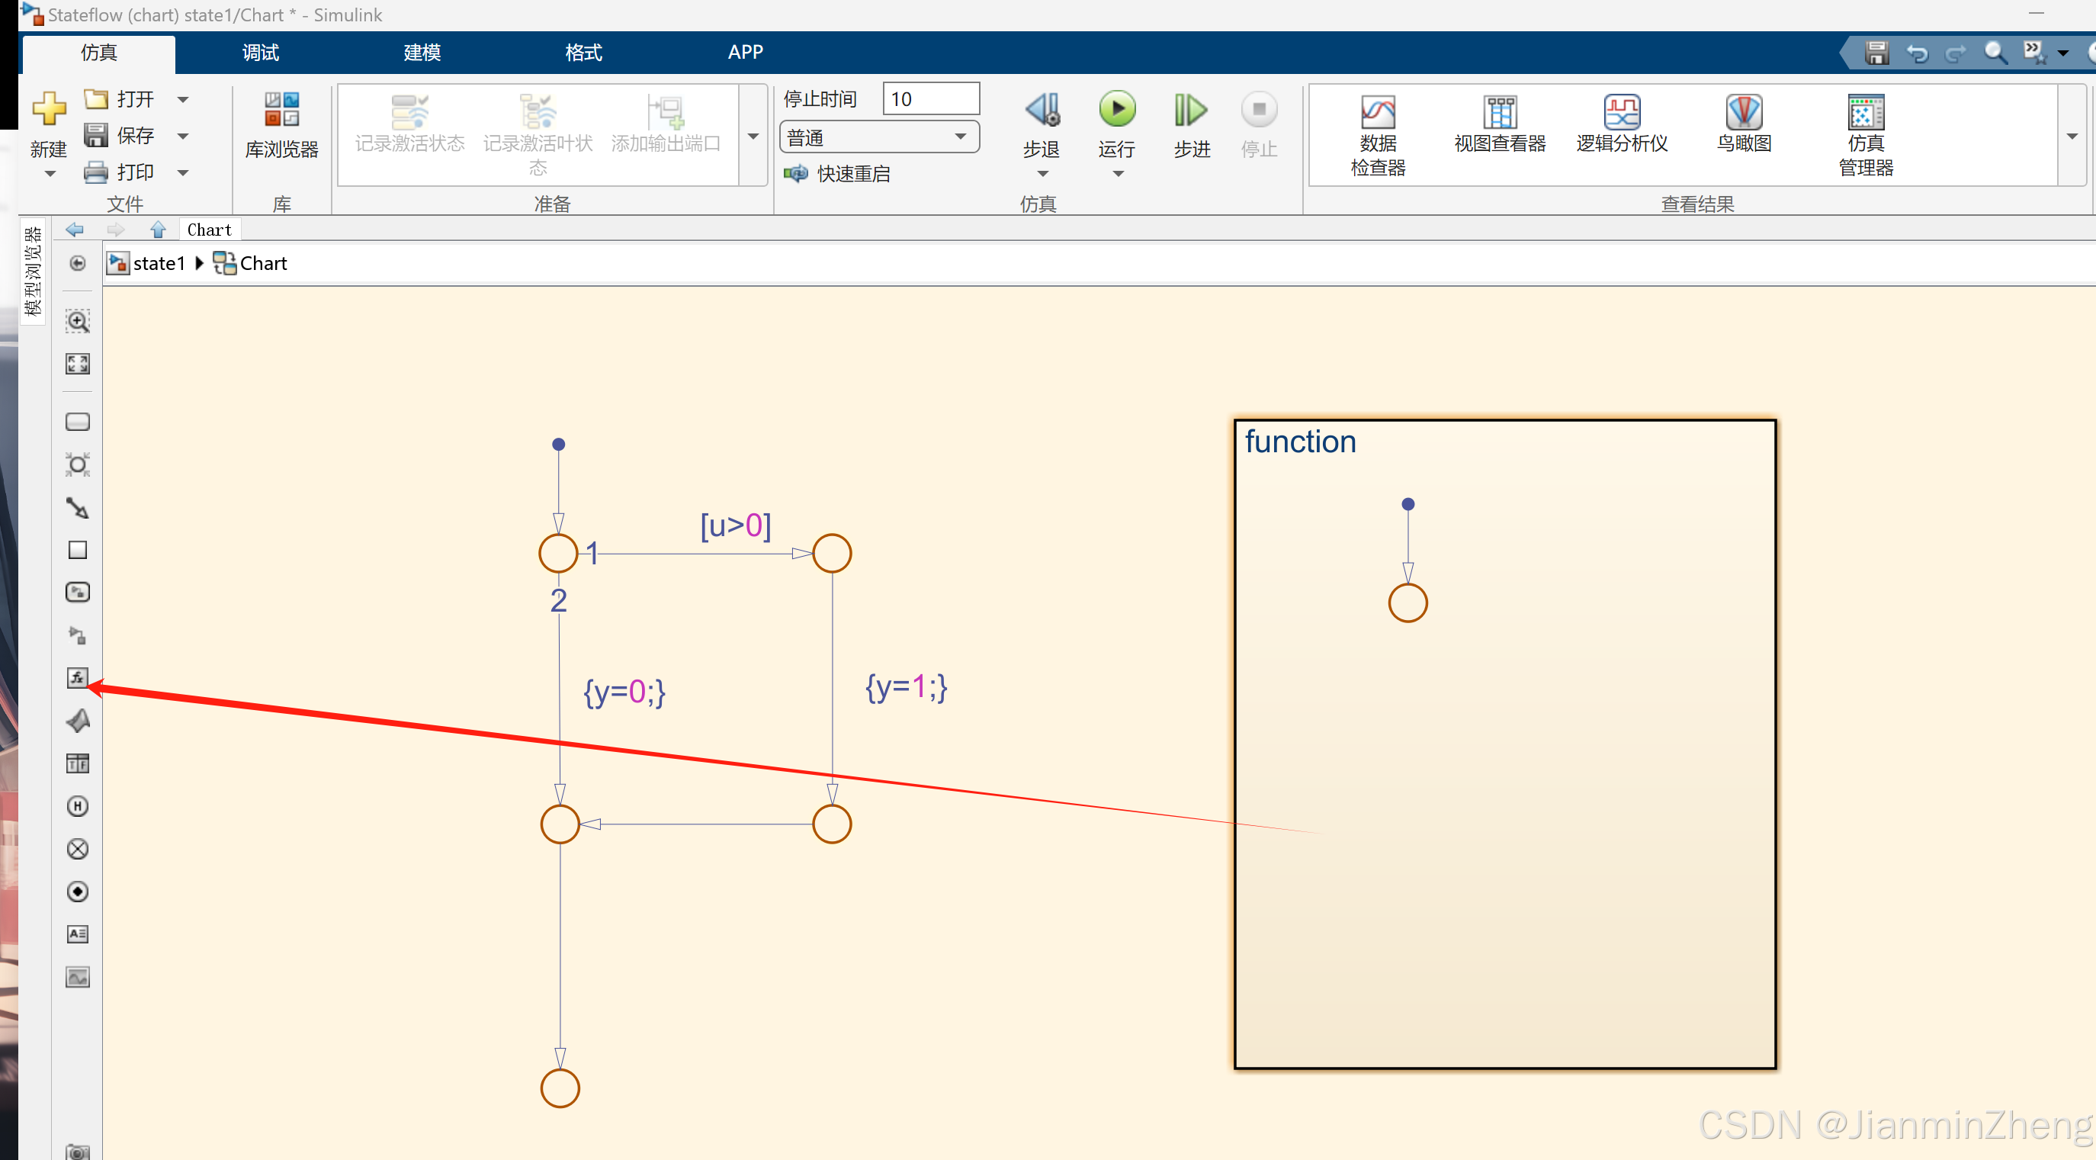Select the Truth Table tool
This screenshot has height=1160, width=2096.
[77, 763]
